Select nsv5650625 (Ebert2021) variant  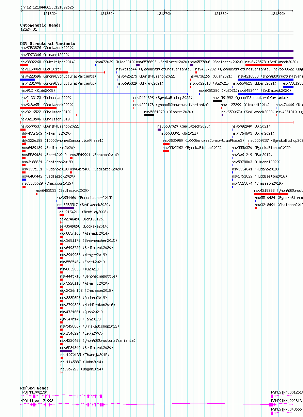(254, 83)
